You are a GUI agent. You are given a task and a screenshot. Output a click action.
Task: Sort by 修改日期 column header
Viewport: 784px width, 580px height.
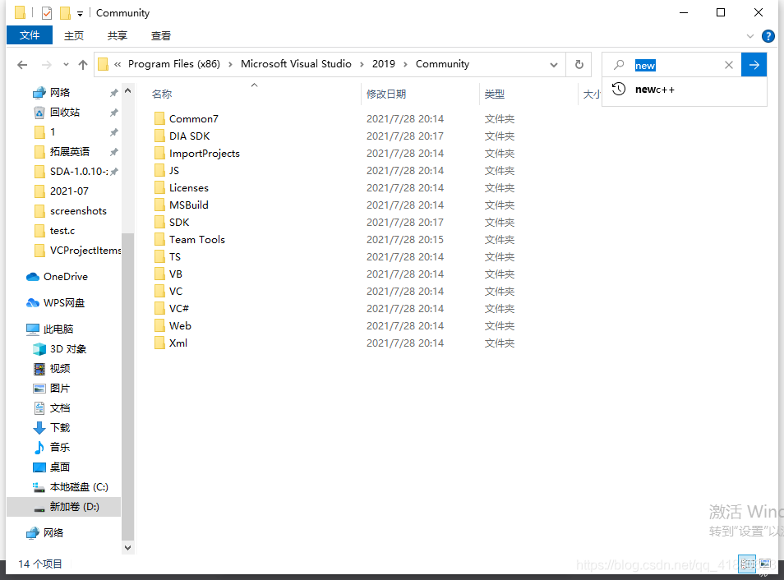point(386,94)
